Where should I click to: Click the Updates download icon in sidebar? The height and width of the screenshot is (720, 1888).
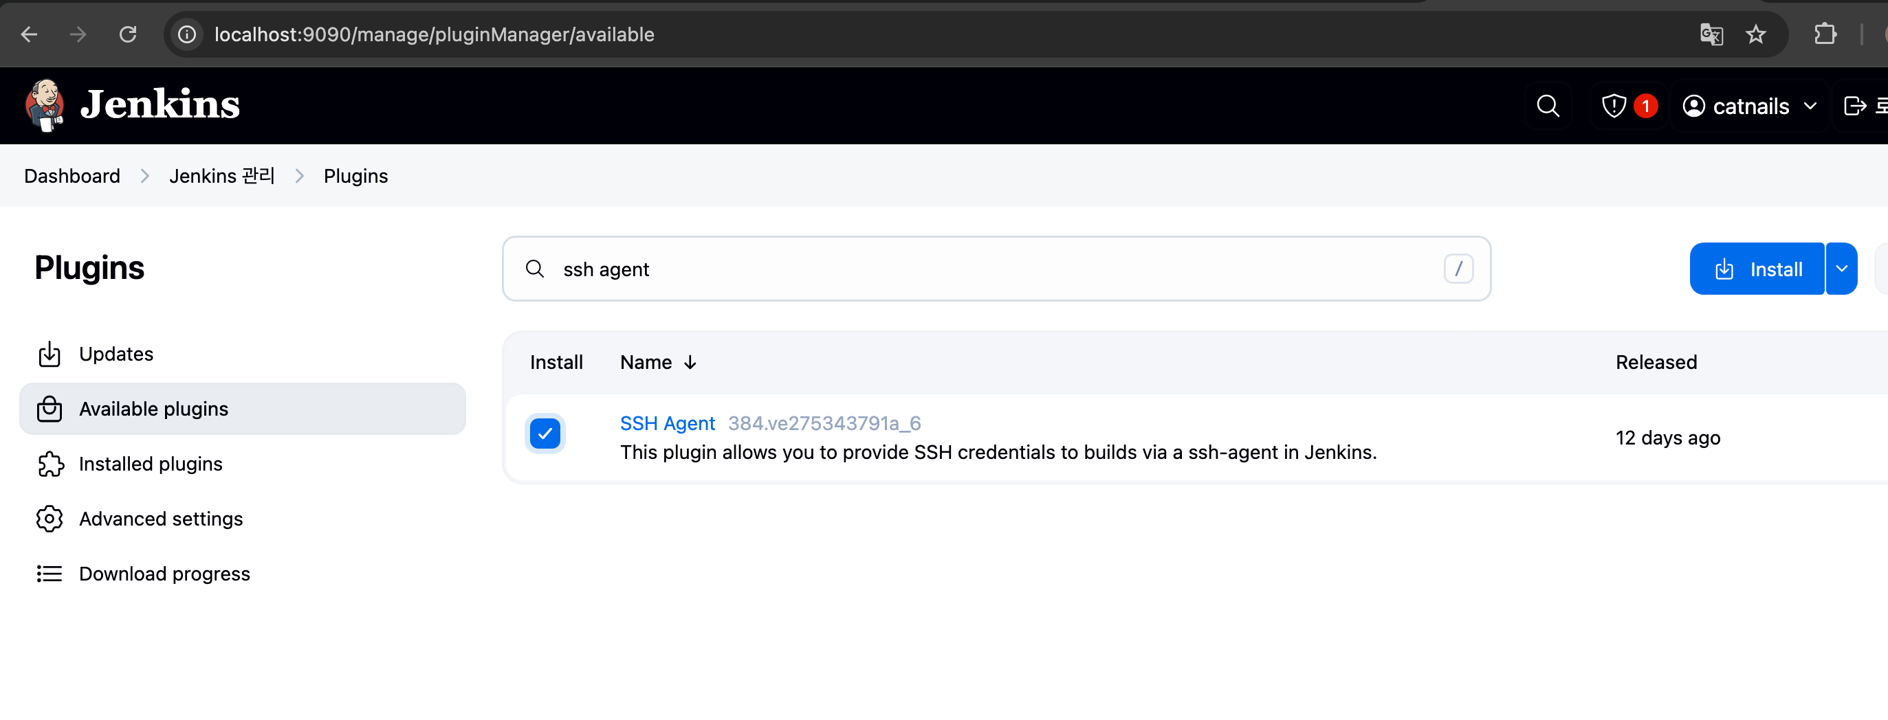click(x=49, y=354)
